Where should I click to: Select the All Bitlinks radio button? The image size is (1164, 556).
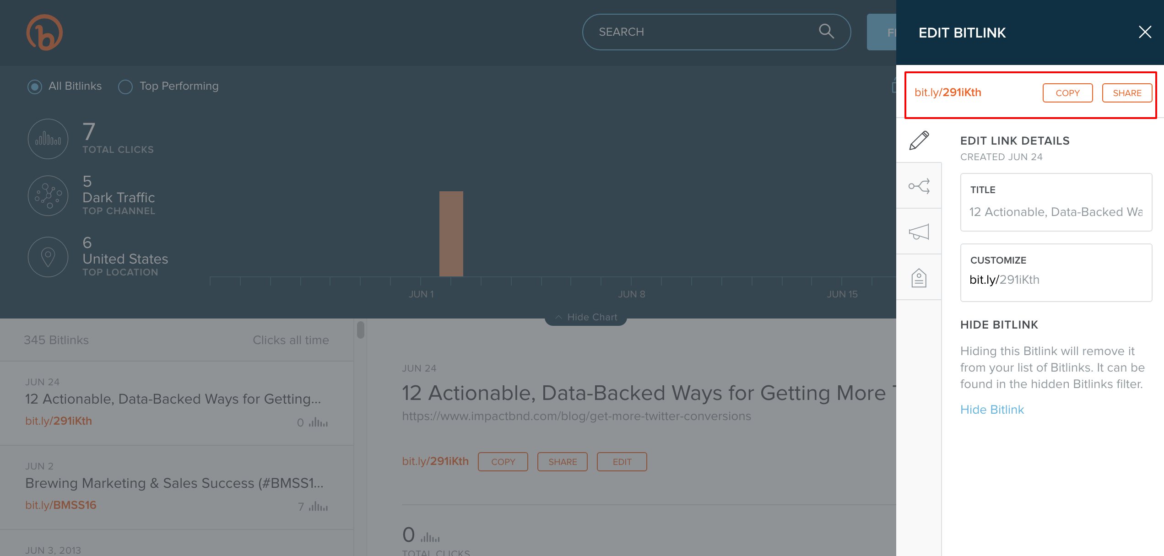coord(34,86)
